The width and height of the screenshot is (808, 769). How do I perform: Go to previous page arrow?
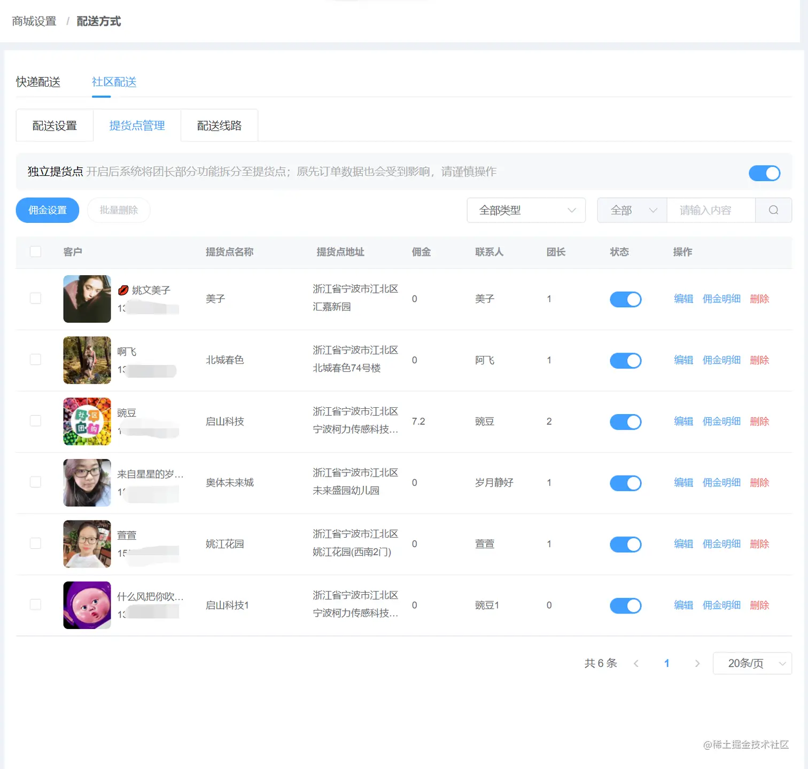pos(636,663)
